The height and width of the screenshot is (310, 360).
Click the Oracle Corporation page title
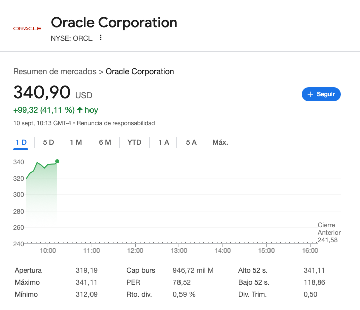(x=114, y=23)
